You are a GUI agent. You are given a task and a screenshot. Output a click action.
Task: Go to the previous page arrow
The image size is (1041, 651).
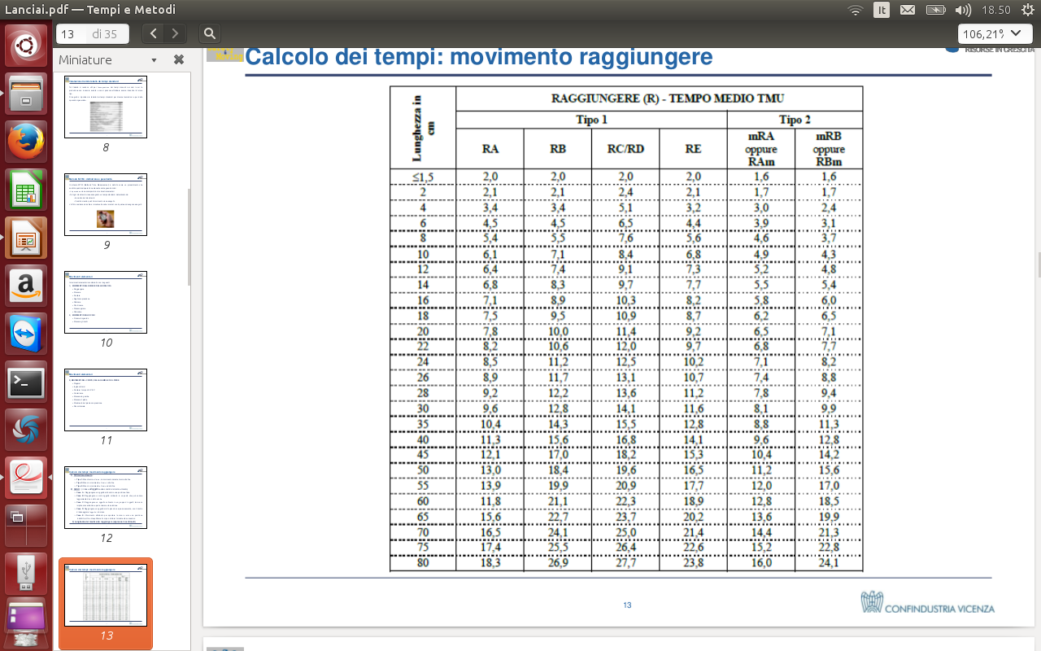(x=154, y=33)
